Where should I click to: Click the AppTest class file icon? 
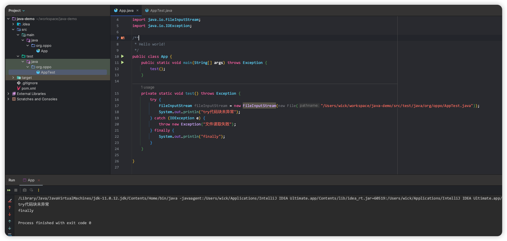point(38,72)
